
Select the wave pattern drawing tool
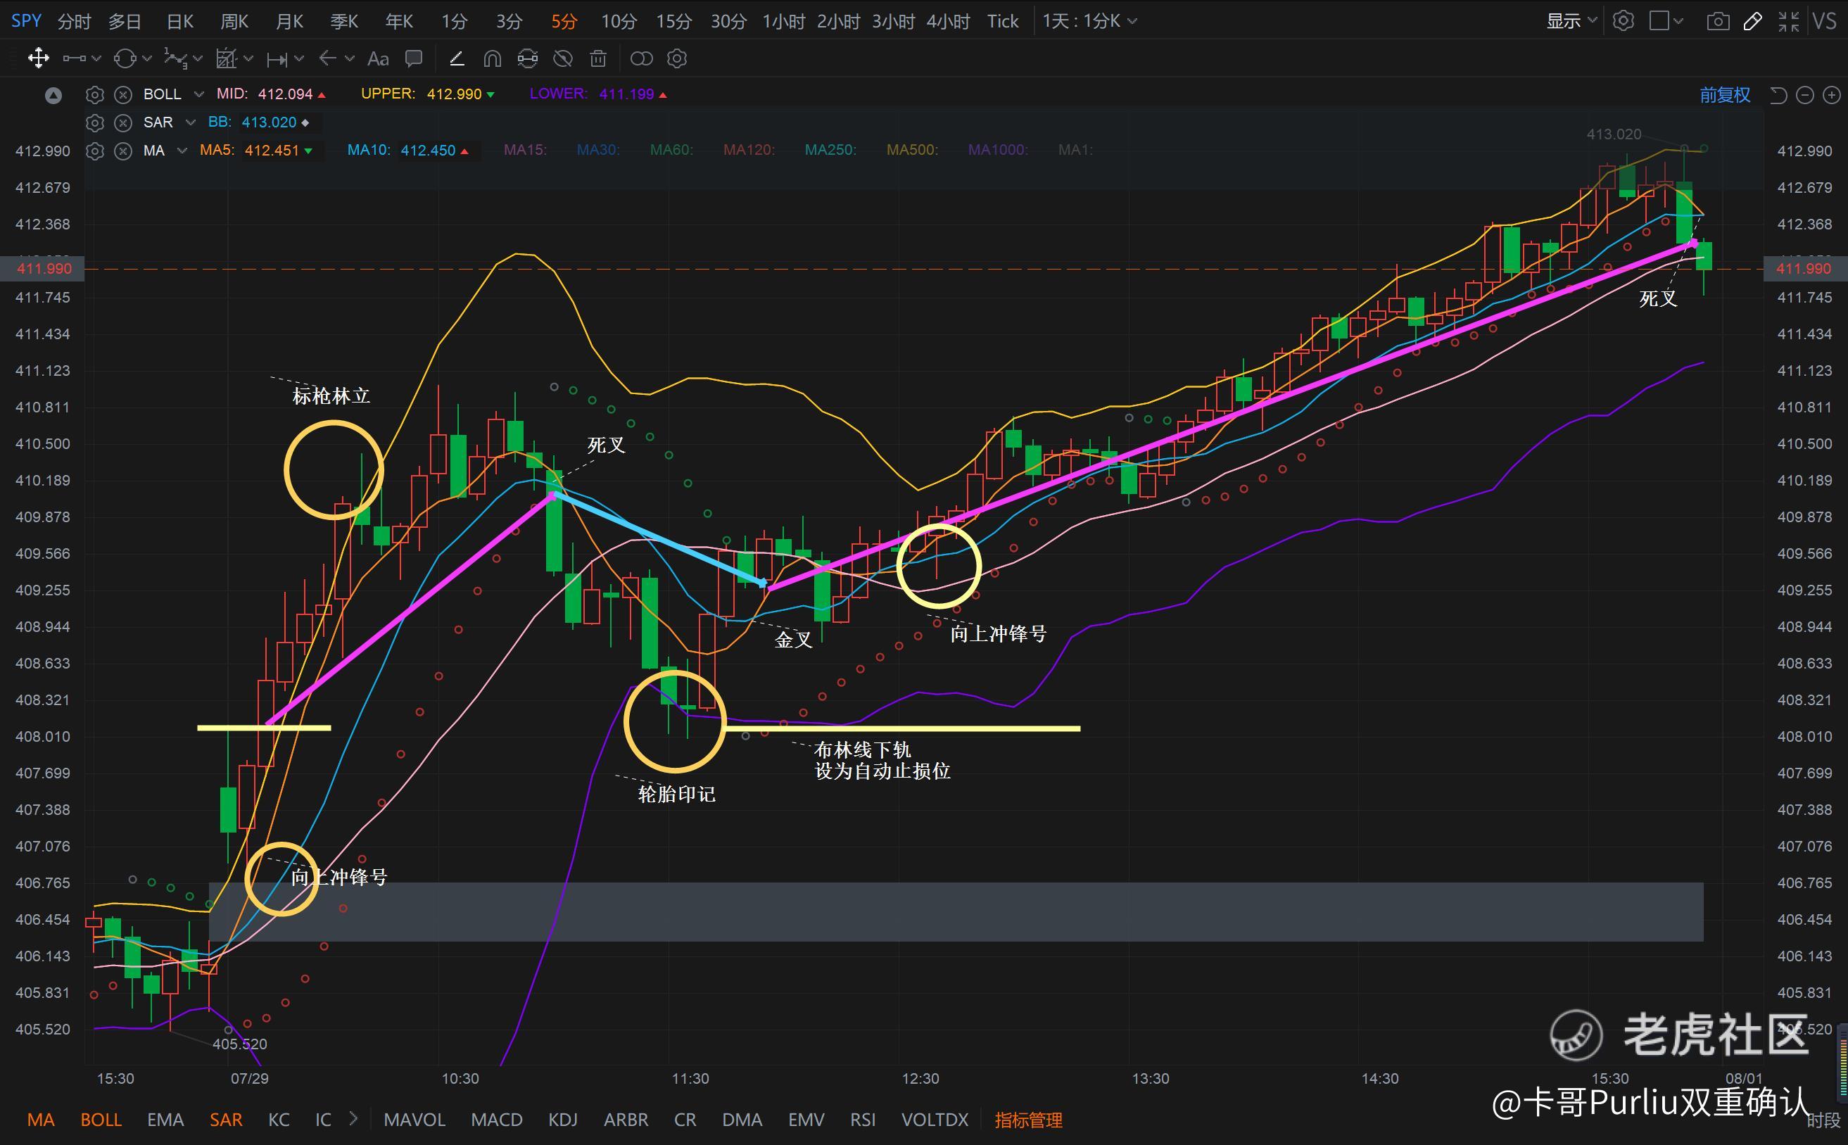tap(177, 58)
